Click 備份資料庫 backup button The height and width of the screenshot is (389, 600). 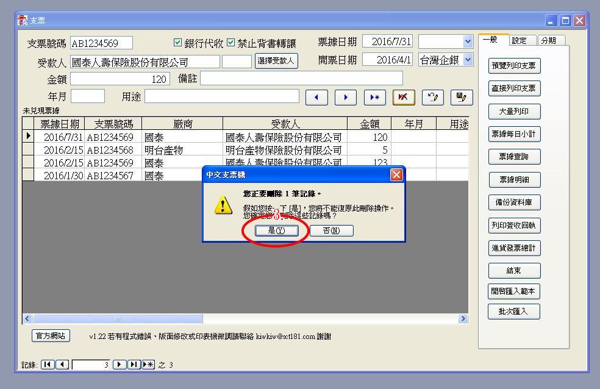point(514,202)
